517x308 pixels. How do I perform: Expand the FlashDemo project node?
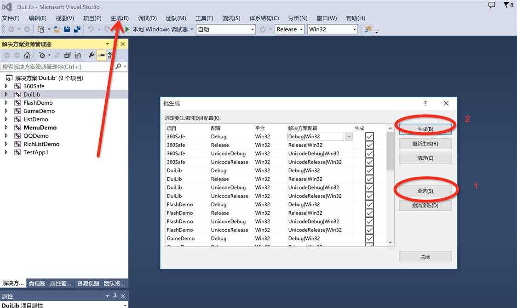[6, 103]
